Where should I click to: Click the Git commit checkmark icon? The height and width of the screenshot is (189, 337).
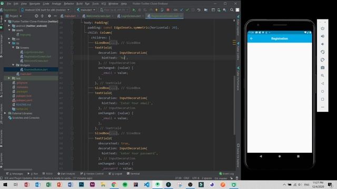click(187, 10)
